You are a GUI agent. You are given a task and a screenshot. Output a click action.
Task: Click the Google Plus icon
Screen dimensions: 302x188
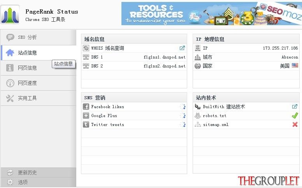point(86,116)
